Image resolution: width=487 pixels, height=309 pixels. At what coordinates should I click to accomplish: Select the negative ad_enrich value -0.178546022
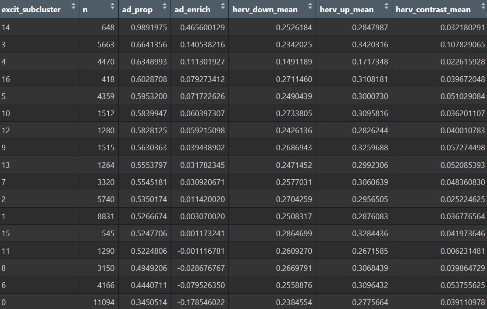[201, 302]
